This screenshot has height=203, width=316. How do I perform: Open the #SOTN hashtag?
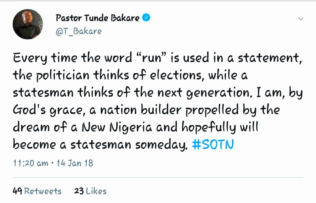(213, 145)
